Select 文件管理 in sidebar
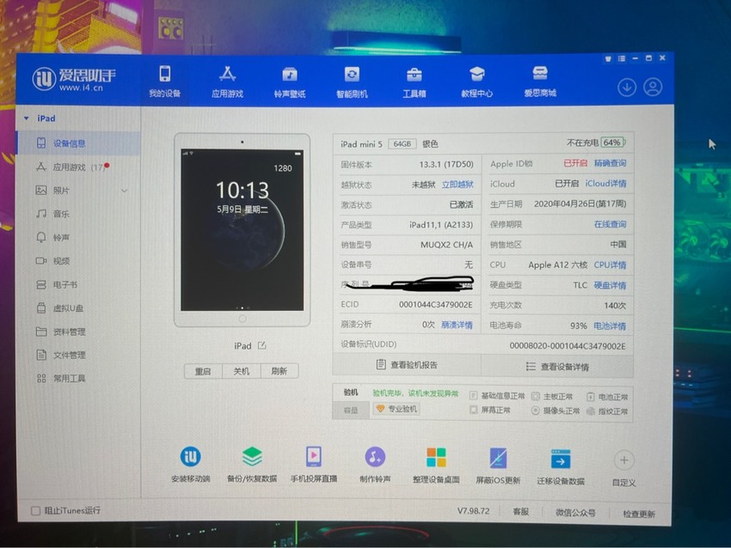The image size is (731, 548). [x=78, y=355]
